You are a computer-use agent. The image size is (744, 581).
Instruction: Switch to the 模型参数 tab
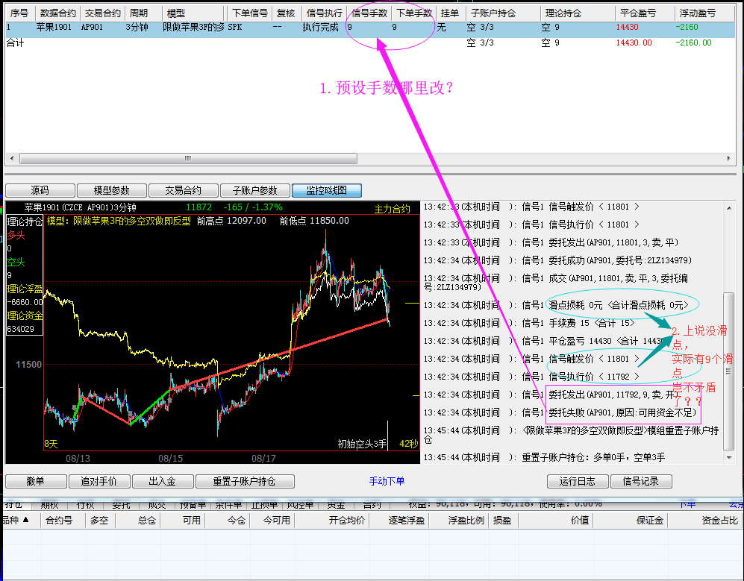(111, 190)
